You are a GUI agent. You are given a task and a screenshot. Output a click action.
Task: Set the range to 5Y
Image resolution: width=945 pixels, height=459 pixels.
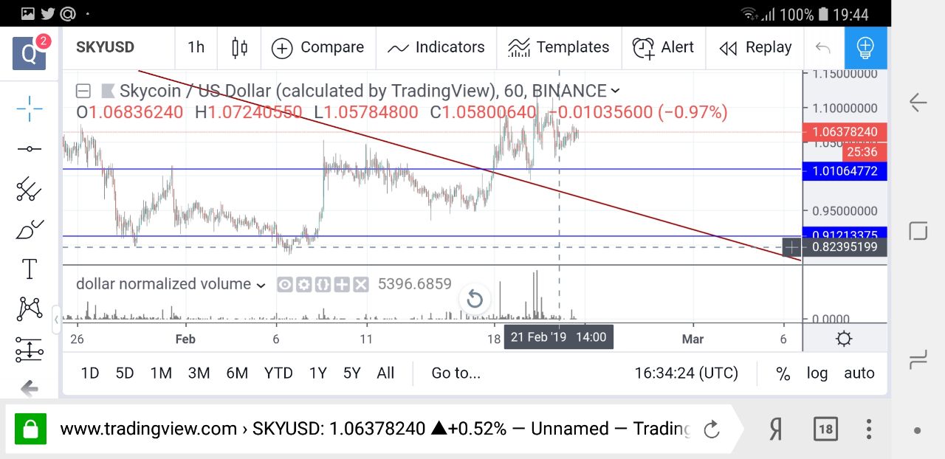[352, 373]
